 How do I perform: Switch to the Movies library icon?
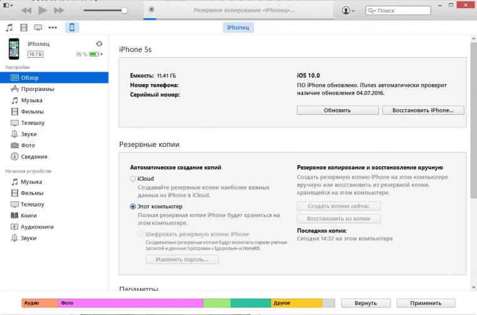[x=24, y=28]
